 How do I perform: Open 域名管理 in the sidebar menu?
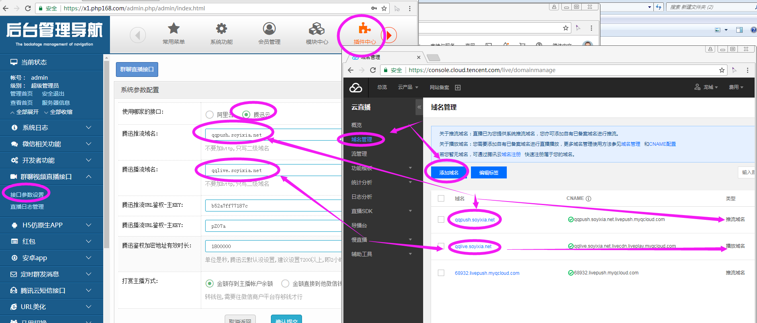click(362, 139)
